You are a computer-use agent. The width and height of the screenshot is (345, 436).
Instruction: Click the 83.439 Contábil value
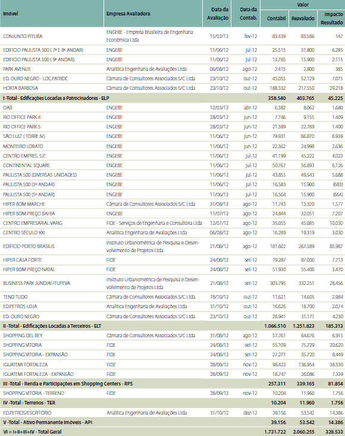tap(279, 36)
